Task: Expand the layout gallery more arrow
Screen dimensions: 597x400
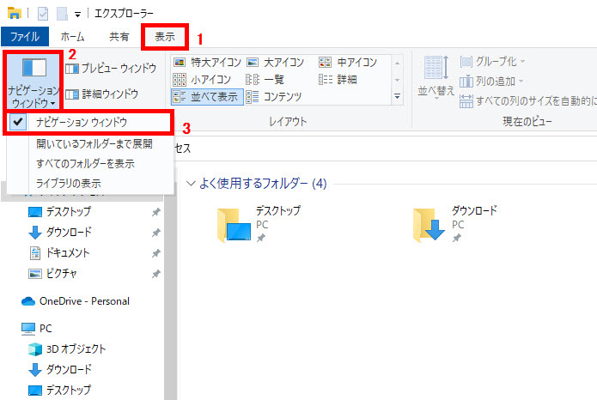Action: tap(397, 97)
